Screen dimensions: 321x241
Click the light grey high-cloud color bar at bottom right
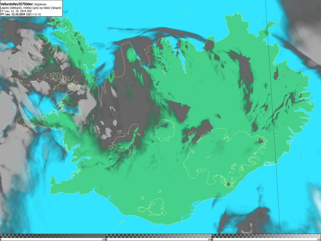point(266,236)
